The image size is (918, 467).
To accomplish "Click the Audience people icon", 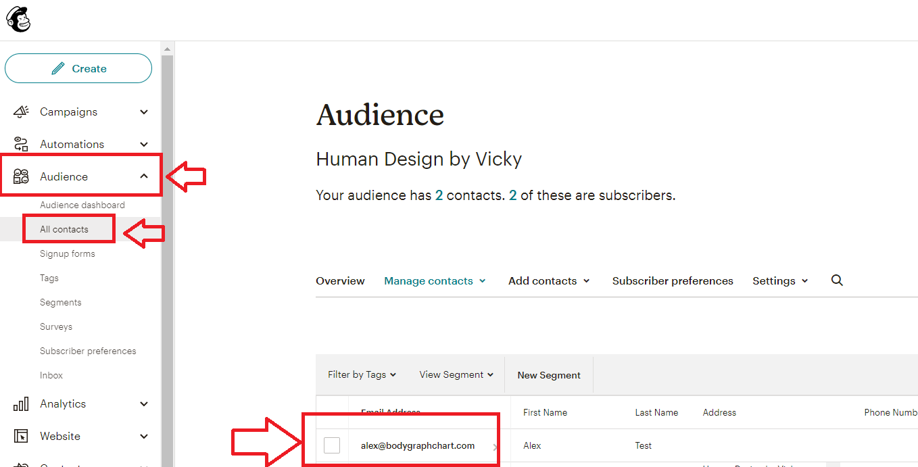I will [21, 176].
